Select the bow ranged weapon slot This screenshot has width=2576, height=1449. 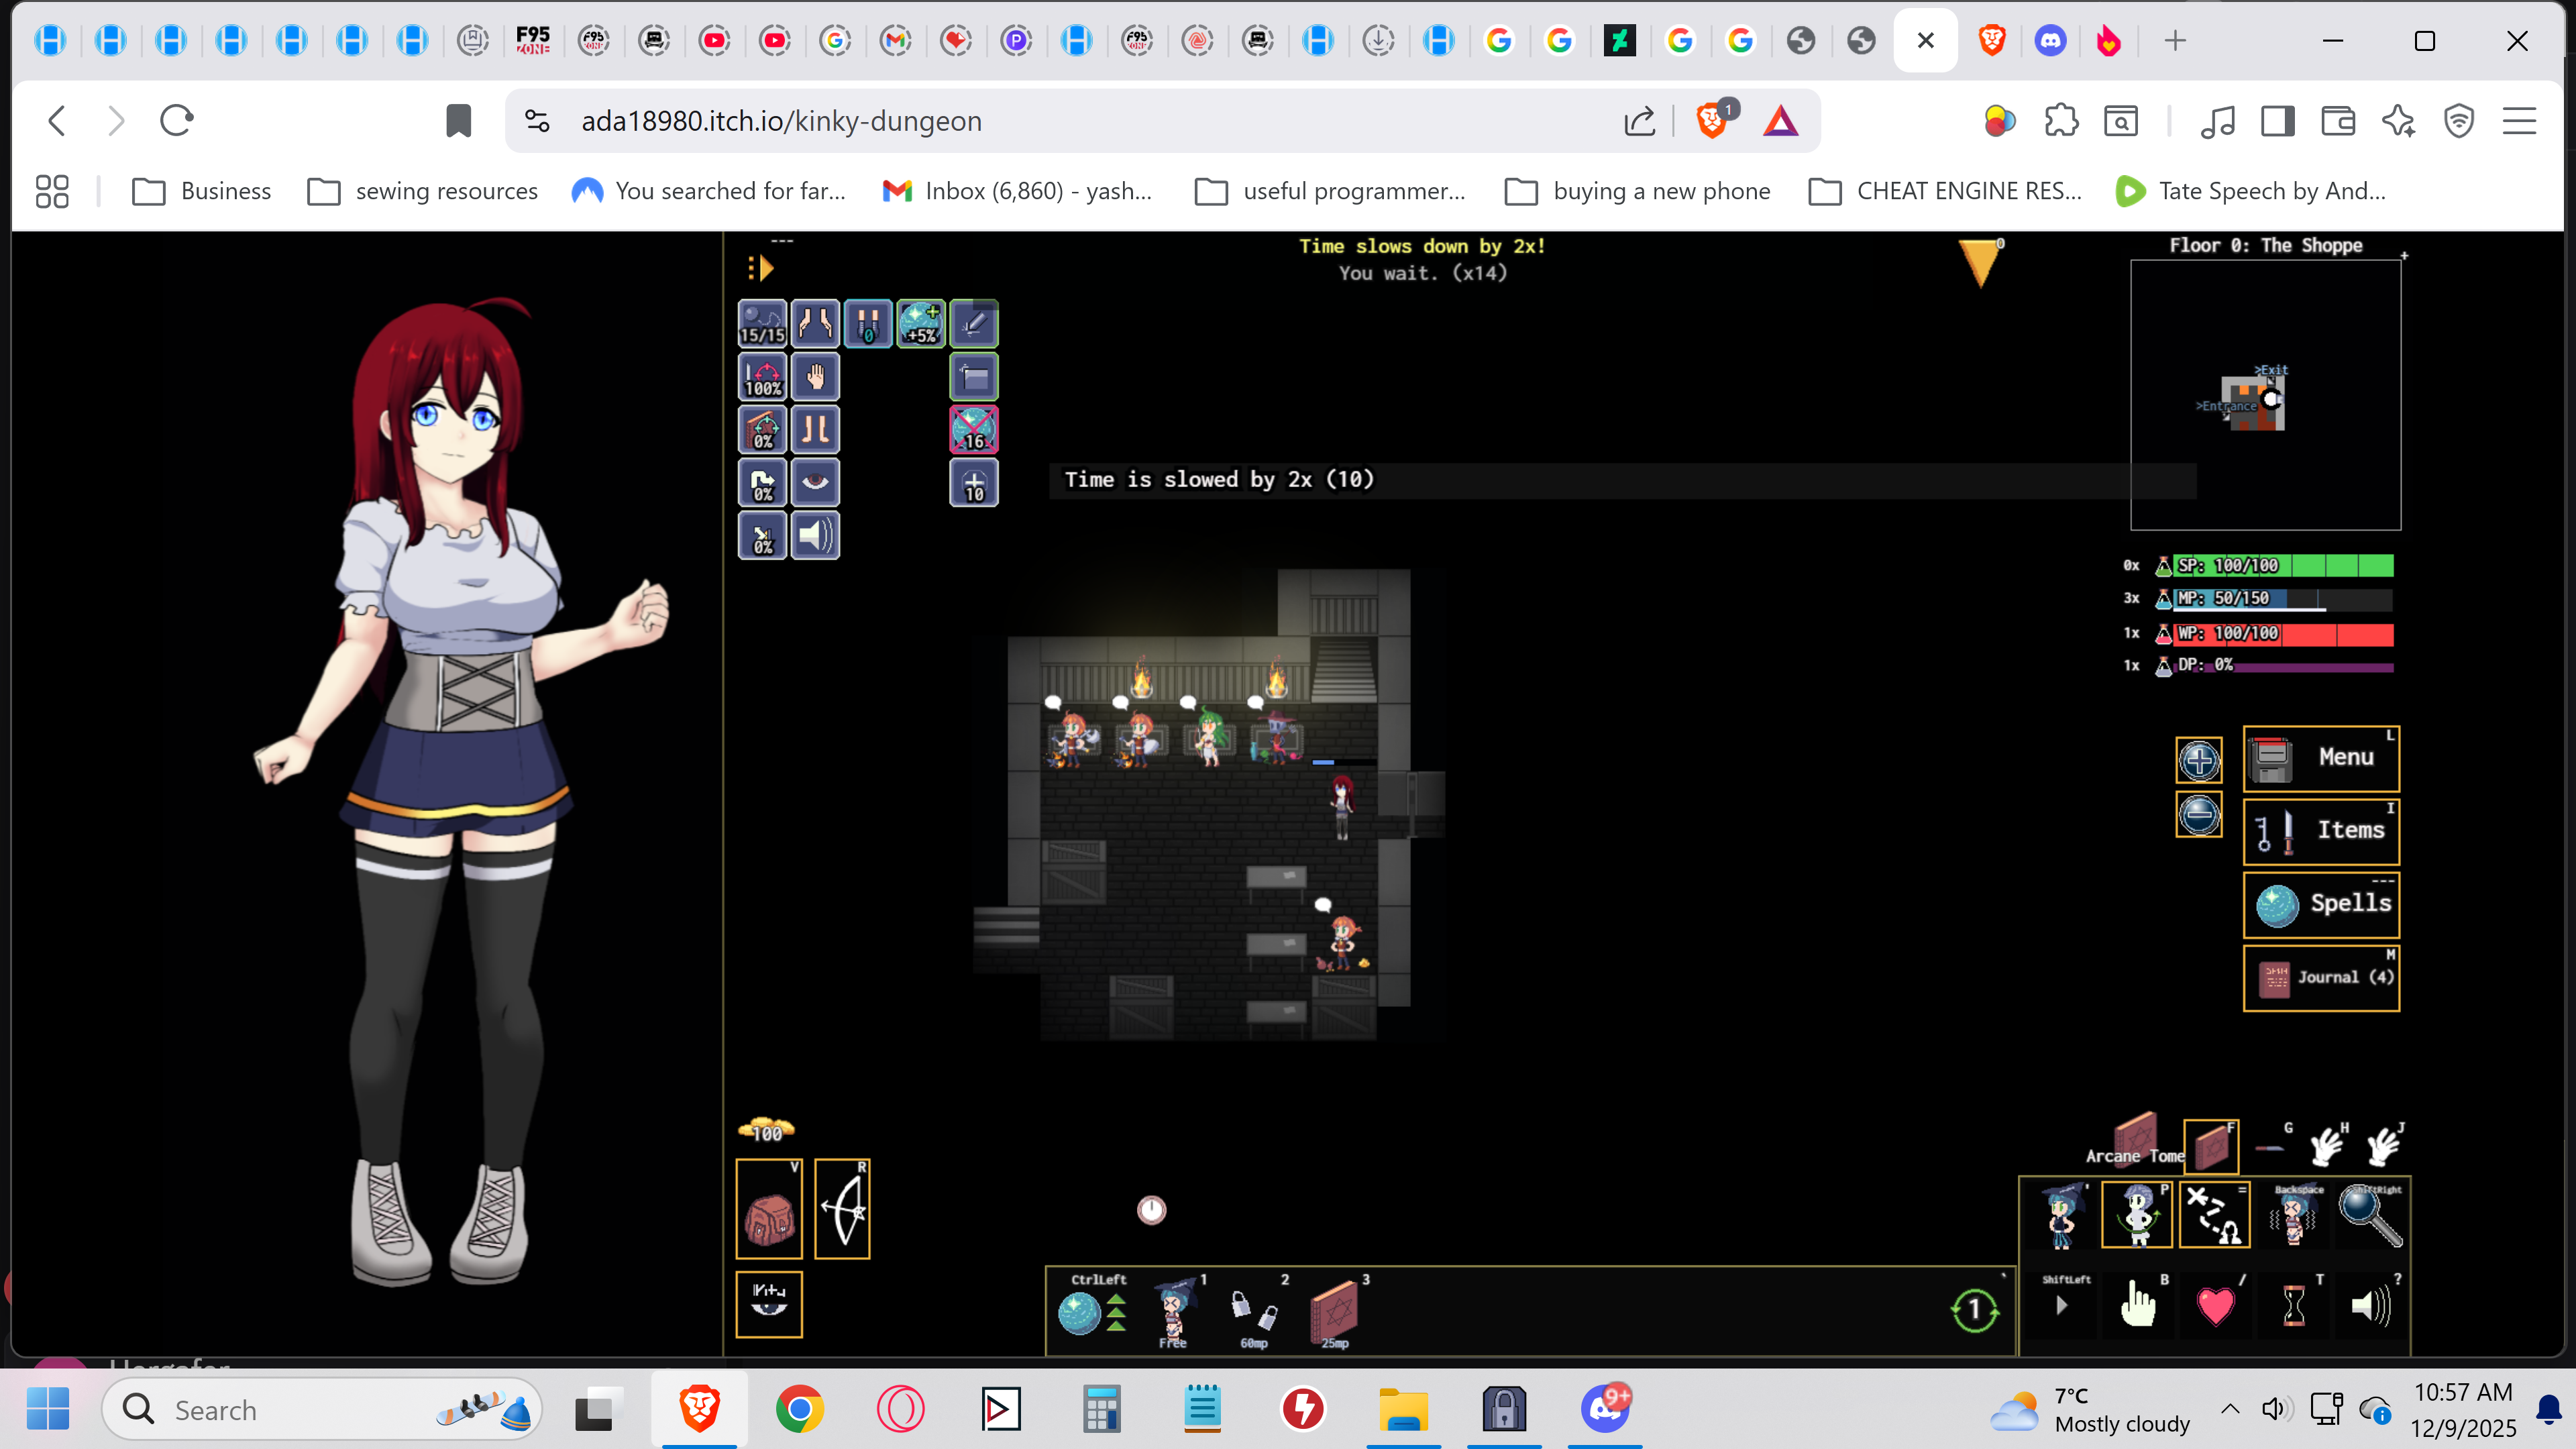pyautogui.click(x=842, y=1209)
